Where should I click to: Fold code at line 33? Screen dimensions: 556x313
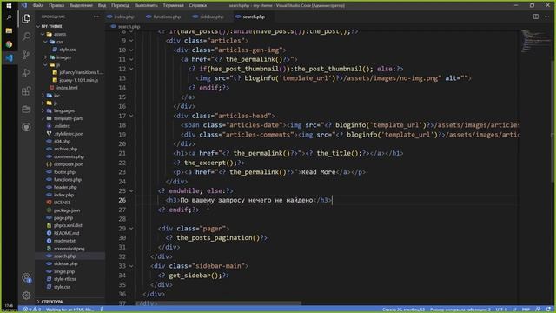pyautogui.click(x=131, y=266)
